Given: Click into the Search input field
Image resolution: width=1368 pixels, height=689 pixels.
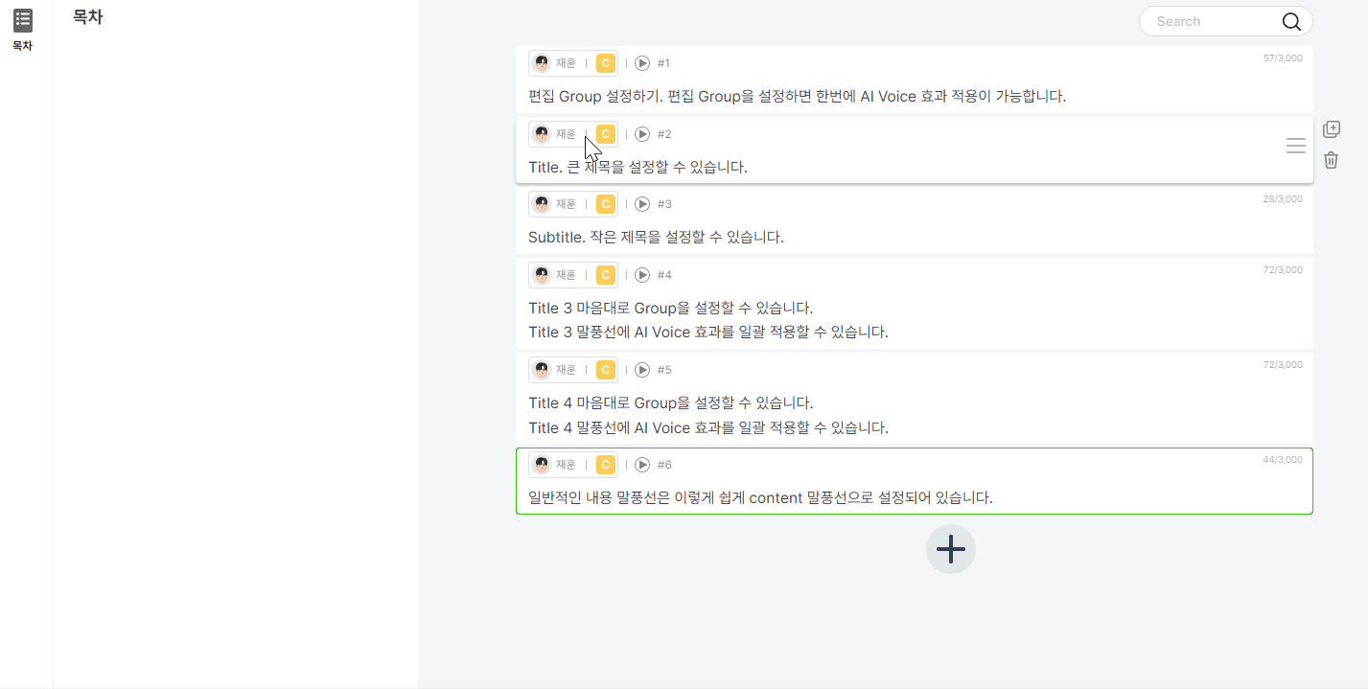Looking at the screenshot, I should tap(1213, 21).
